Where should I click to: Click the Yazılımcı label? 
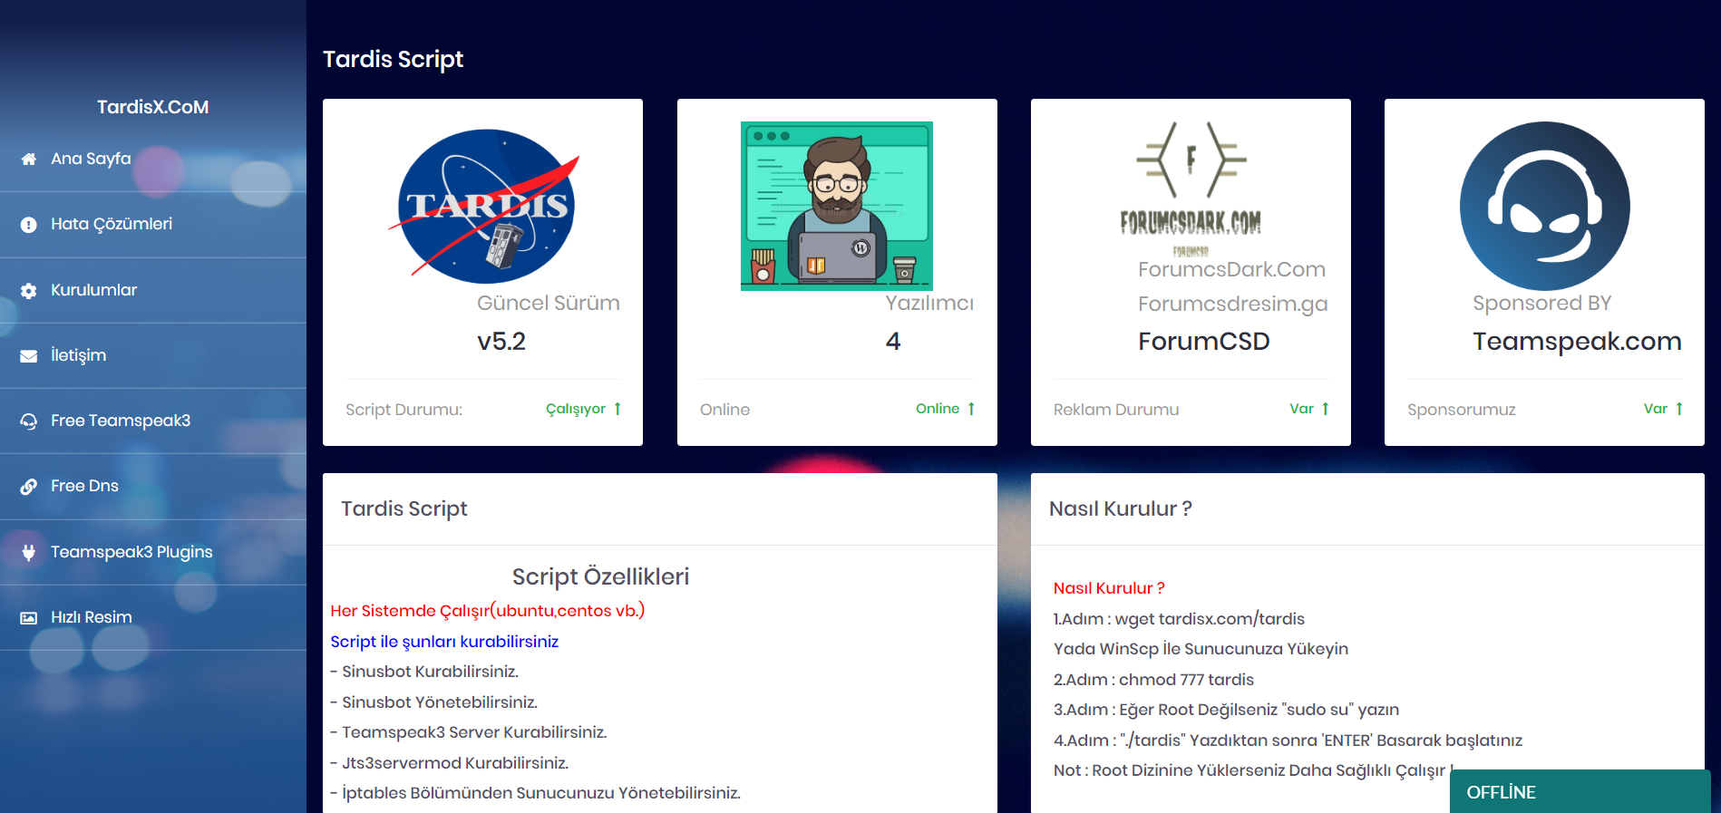click(929, 303)
